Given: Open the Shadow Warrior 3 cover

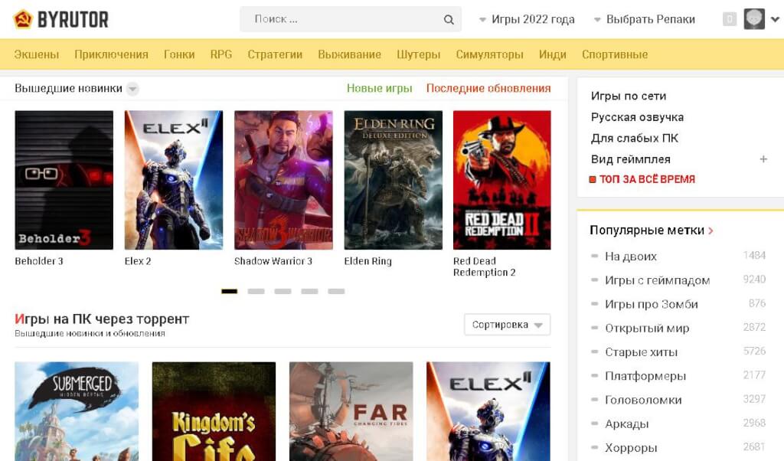Looking at the screenshot, I should click(283, 180).
